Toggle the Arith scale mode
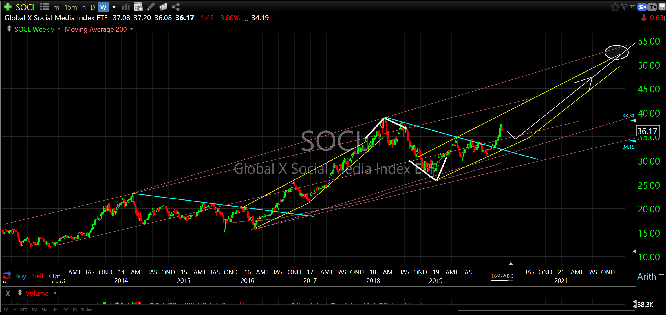Image resolution: width=666 pixels, height=315 pixels. tap(647, 277)
